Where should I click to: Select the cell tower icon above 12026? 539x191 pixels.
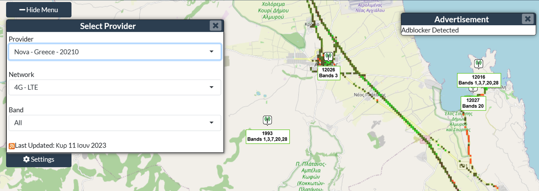(x=328, y=57)
